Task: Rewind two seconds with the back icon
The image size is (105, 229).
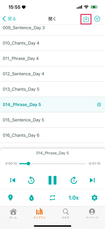Action: (x=31, y=180)
